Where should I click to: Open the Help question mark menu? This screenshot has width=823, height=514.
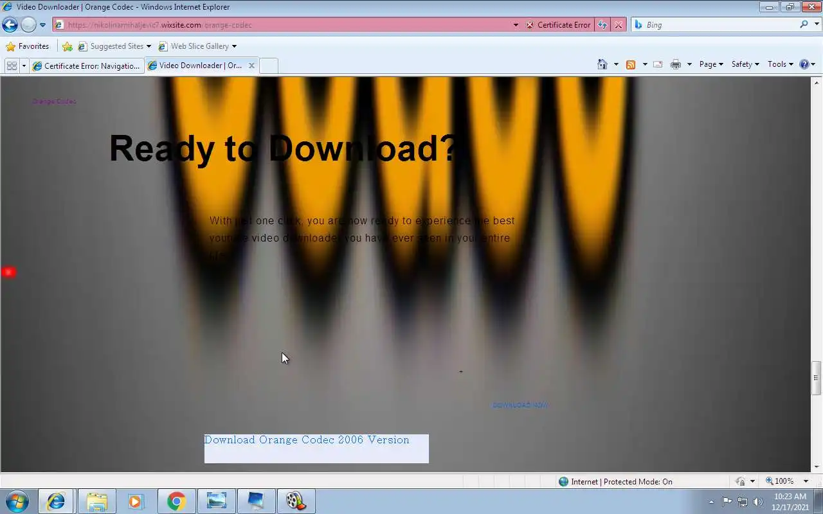807,64
